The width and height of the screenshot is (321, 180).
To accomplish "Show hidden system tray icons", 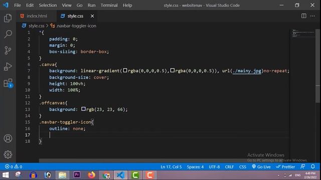I will click(278, 175).
